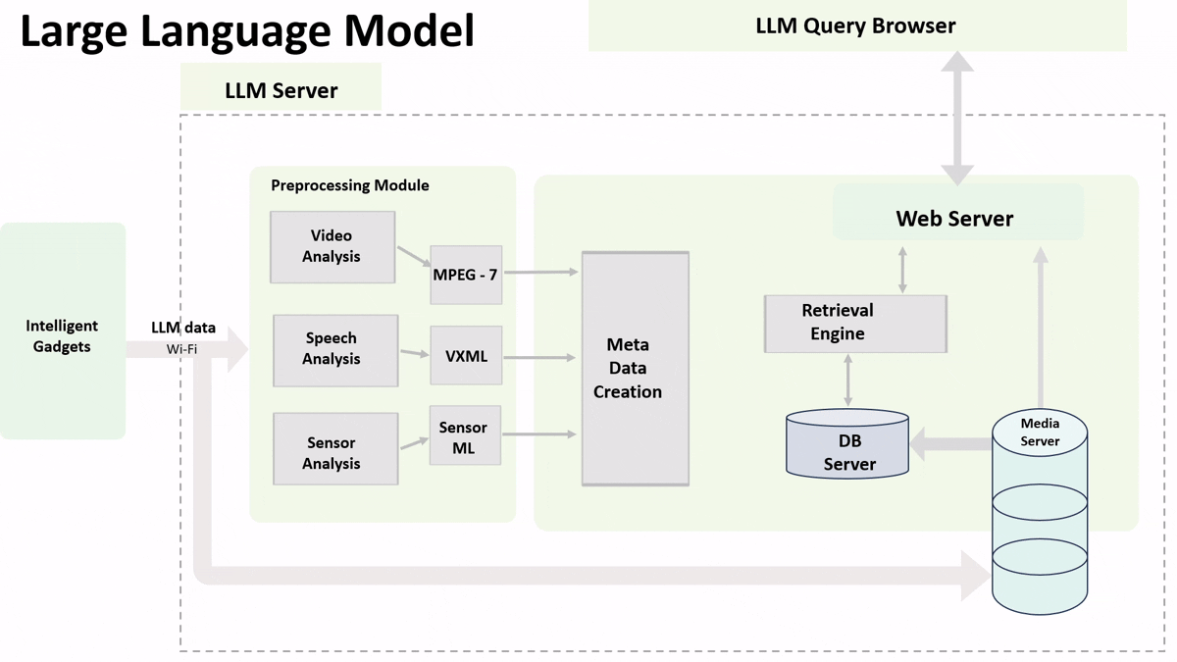Select the Sensor ML block
This screenshot has height=662, width=1177.
465,436
